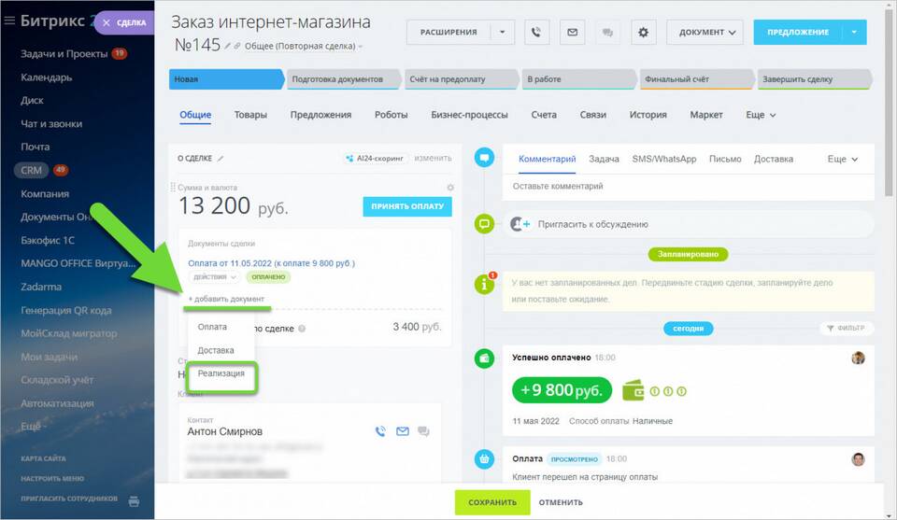
Task: Open settings gear icon in deal header
Action: pos(643,33)
